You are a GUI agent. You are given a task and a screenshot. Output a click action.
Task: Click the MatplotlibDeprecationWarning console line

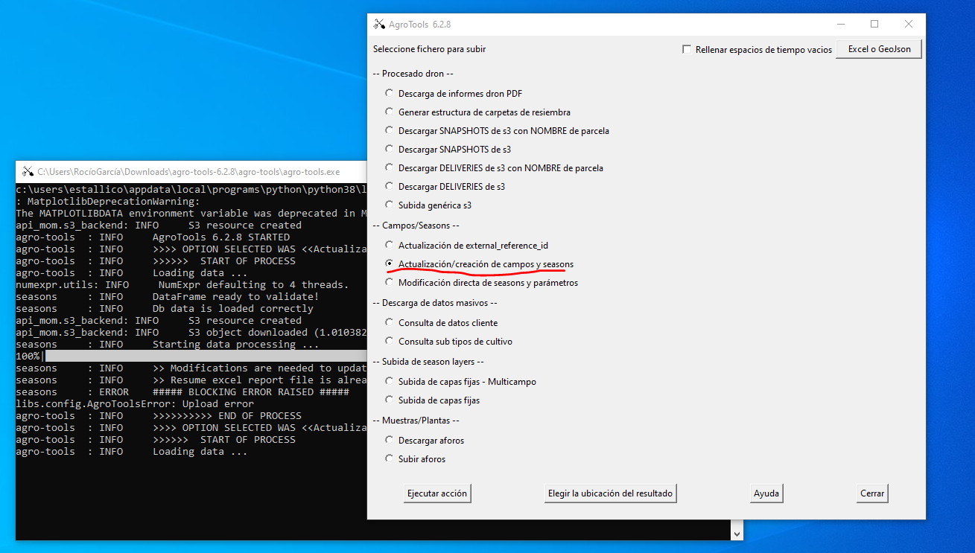[x=108, y=201]
